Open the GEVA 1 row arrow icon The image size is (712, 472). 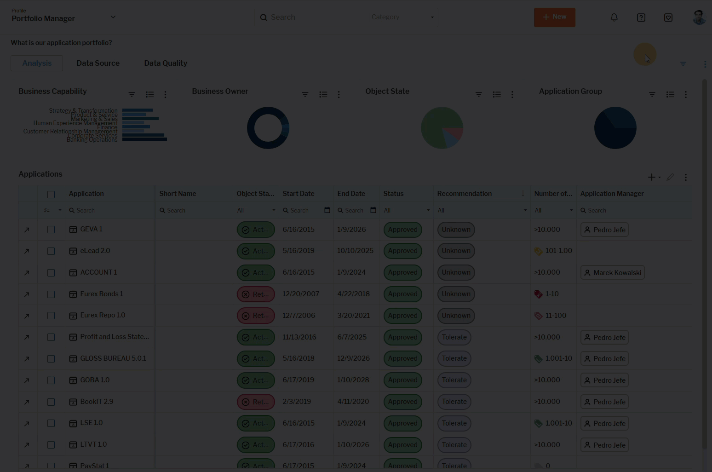coord(27,230)
